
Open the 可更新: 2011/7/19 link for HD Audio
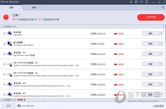[x=98, y=54]
